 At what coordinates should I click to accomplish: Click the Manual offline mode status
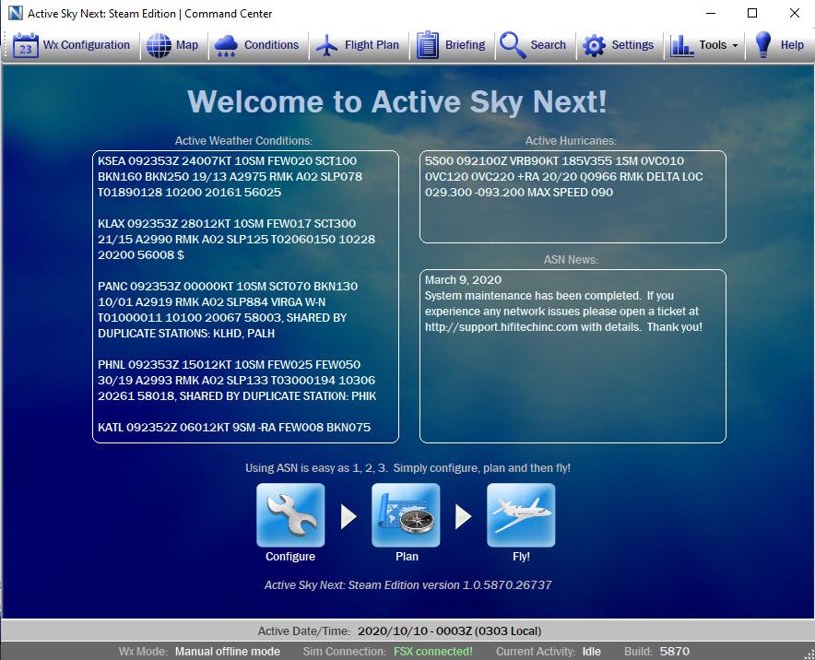pyautogui.click(x=228, y=651)
